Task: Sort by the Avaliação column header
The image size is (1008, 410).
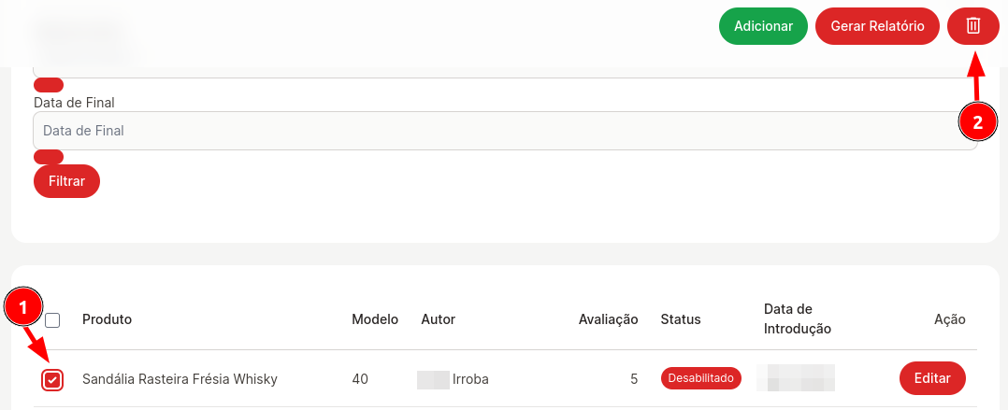Action: coord(608,319)
